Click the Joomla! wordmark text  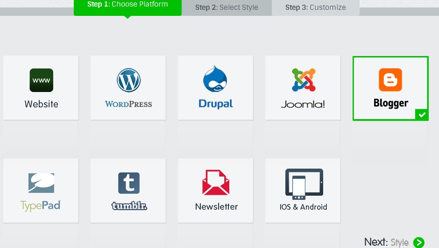(x=303, y=105)
